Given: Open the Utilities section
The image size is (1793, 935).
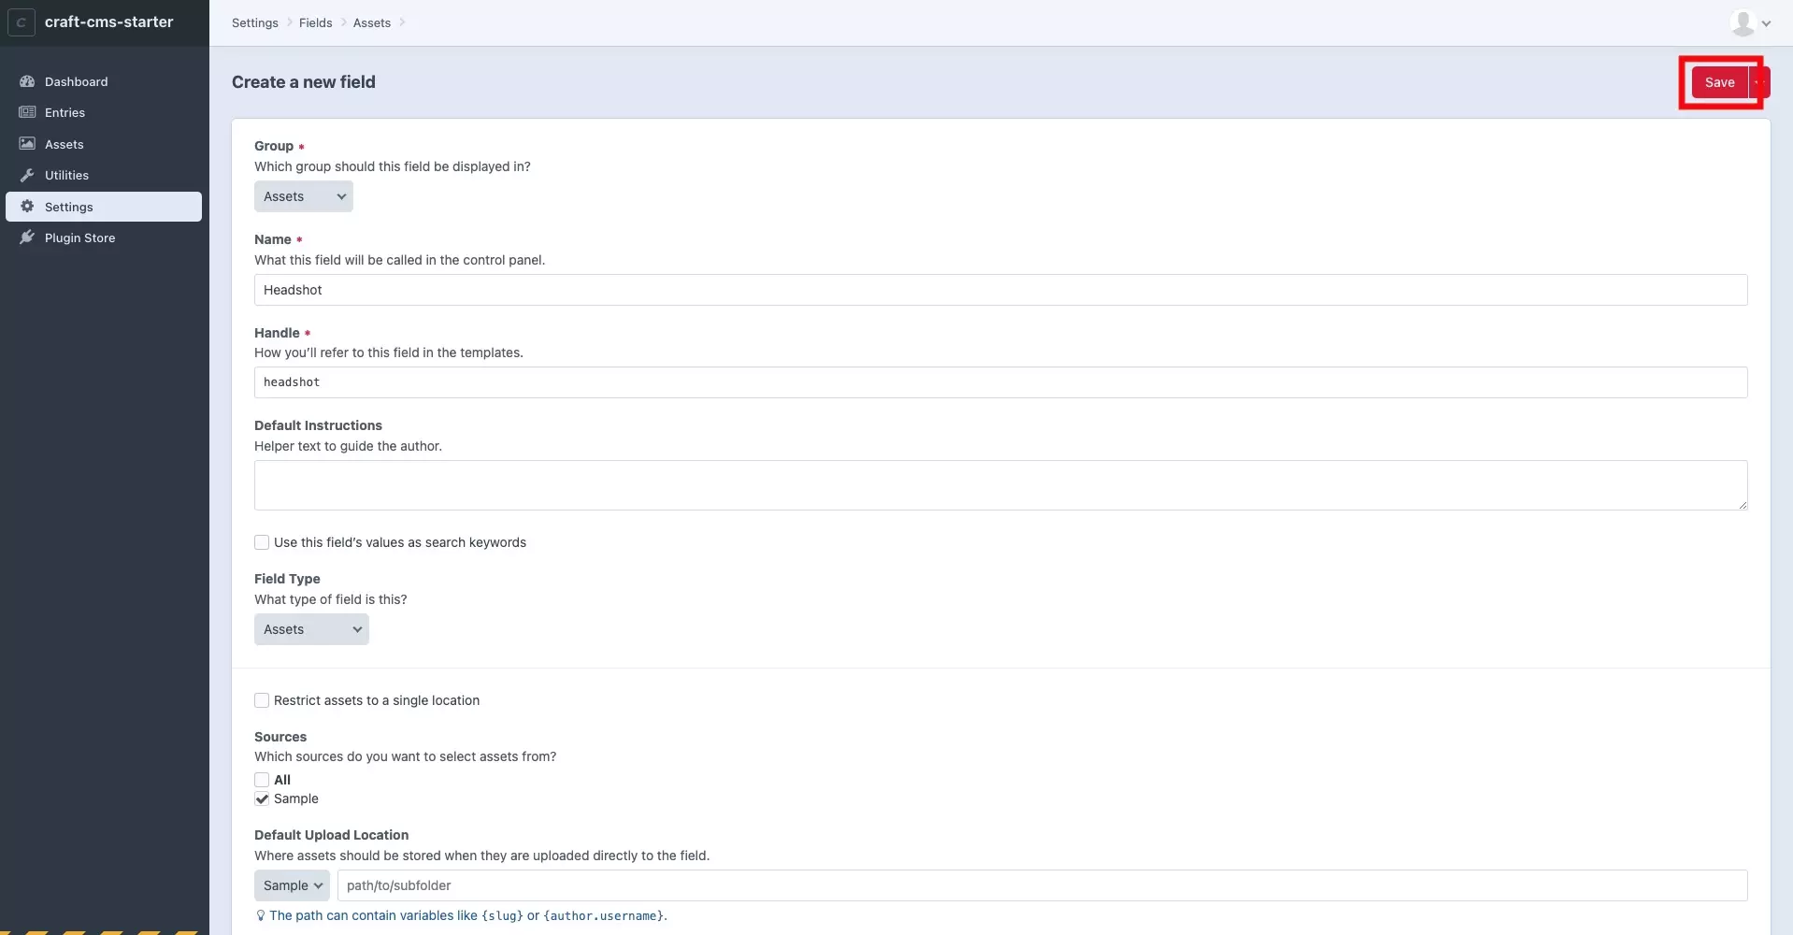Looking at the screenshot, I should point(104,175).
